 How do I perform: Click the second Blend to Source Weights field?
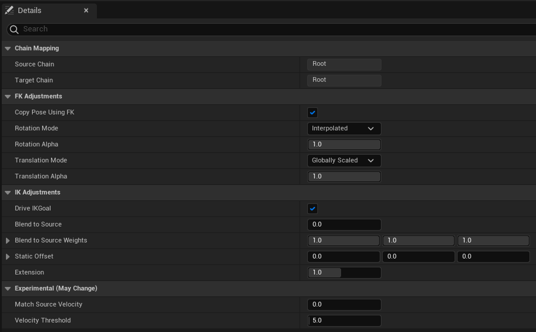pyautogui.click(x=418, y=241)
